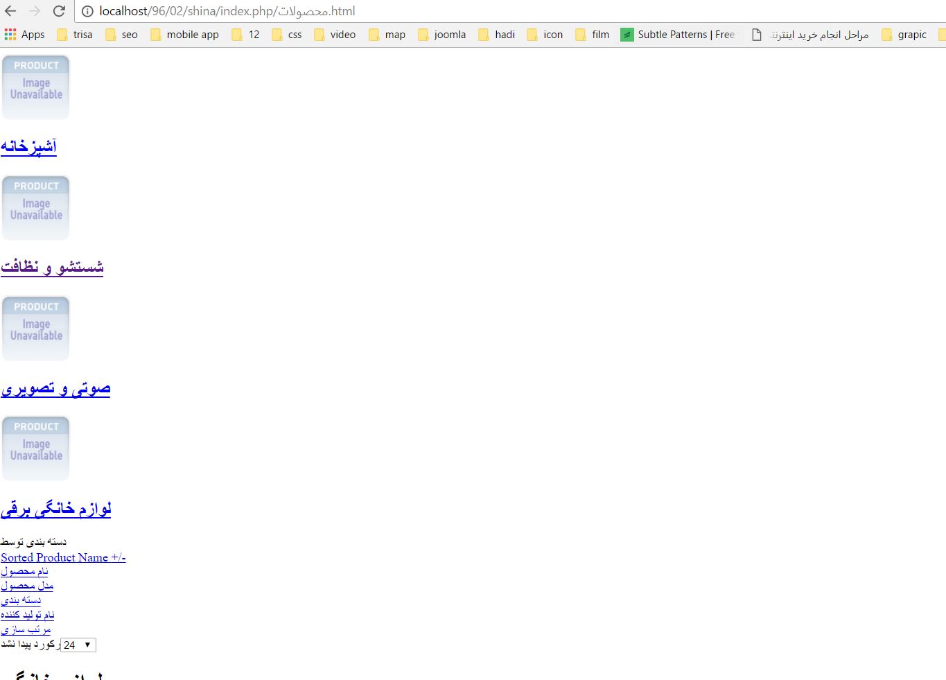Go back using the browser back arrow

coord(10,11)
